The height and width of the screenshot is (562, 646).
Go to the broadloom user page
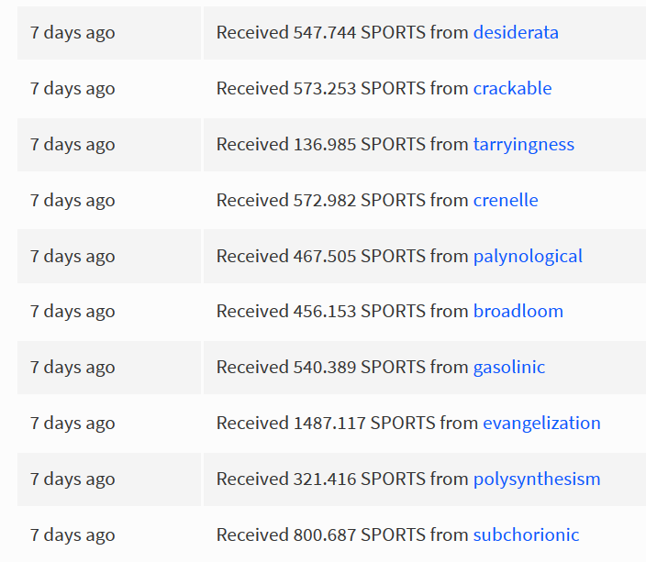coord(518,312)
